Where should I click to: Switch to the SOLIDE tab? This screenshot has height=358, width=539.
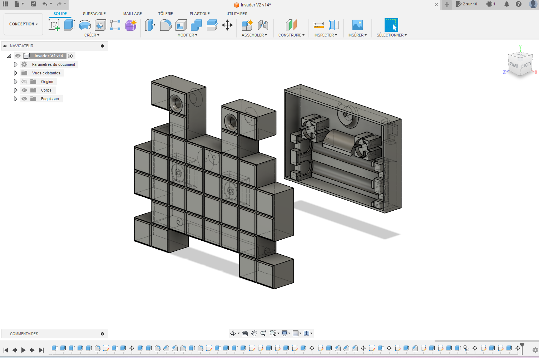(x=60, y=14)
